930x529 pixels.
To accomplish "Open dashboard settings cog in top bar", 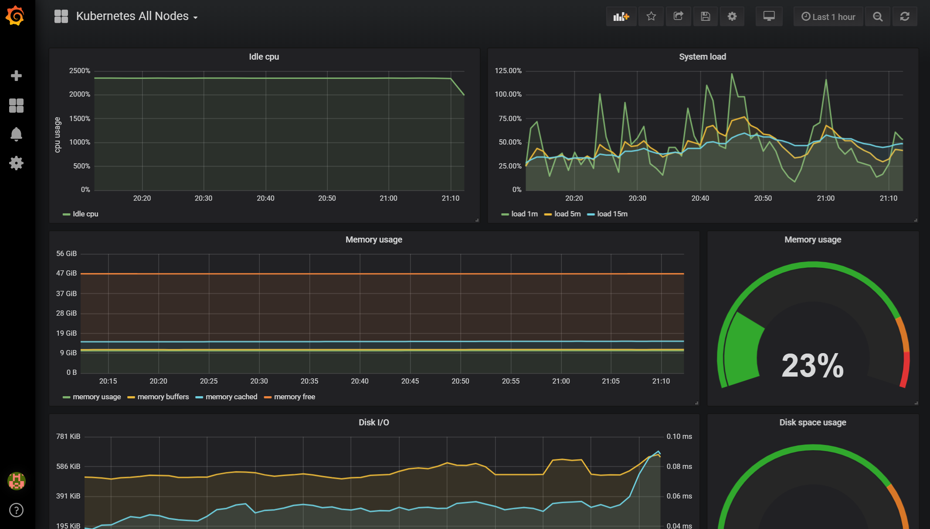I will tap(732, 17).
